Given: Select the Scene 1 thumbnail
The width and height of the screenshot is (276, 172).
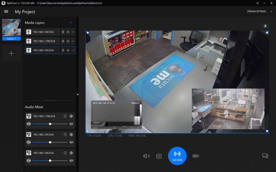Looking at the screenshot, I should pos(11,30).
